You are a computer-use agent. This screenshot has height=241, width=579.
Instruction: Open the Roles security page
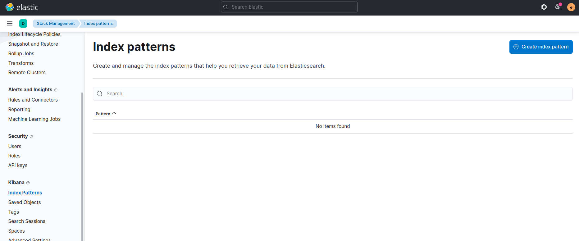pyautogui.click(x=14, y=156)
